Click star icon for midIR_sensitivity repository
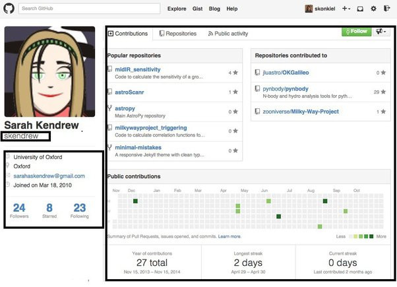The height and width of the screenshot is (287, 397). (235, 73)
